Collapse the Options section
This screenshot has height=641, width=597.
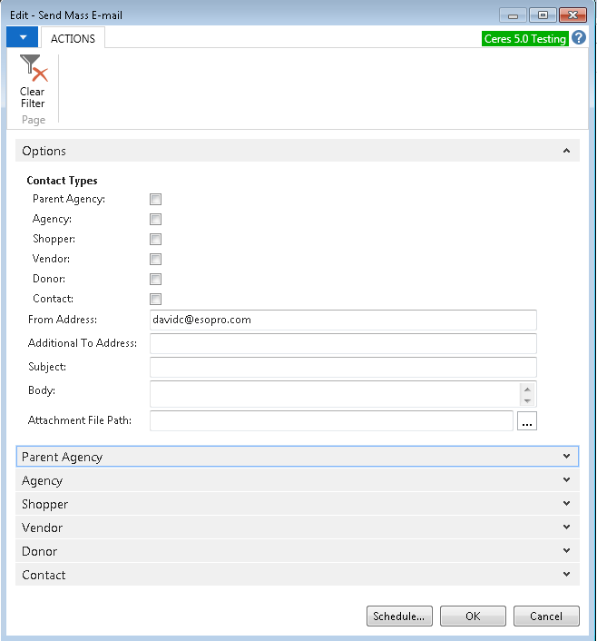[x=566, y=152]
